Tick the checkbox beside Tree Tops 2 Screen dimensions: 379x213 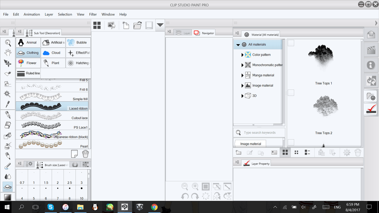291,93
